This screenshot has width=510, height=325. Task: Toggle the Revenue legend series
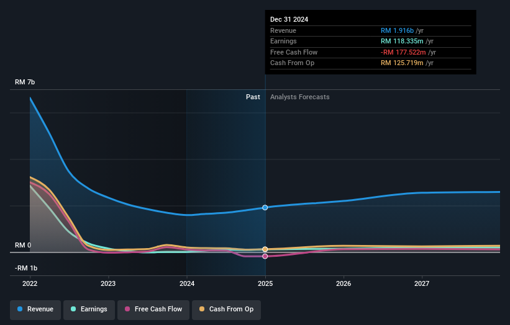(x=35, y=309)
